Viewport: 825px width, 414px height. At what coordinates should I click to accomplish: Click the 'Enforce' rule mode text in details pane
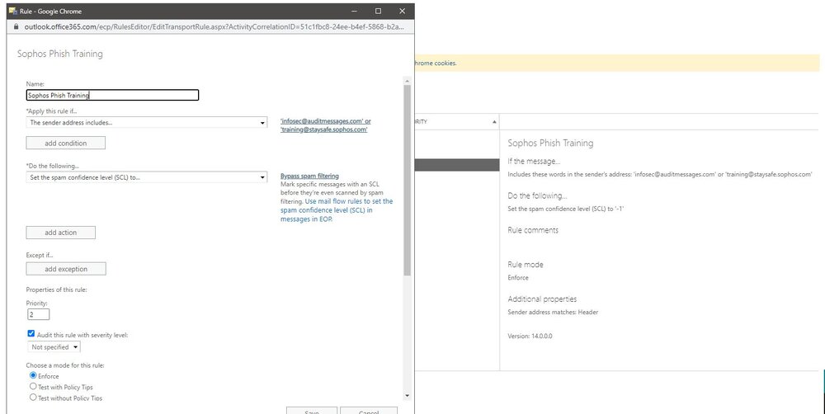(x=518, y=278)
